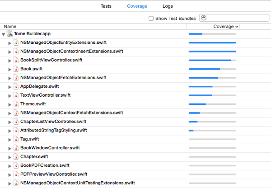Image resolution: width=271 pixels, height=188 pixels.
Task: Expand ChapterListViewController.swift disclosure triangle
Action: click(9, 122)
